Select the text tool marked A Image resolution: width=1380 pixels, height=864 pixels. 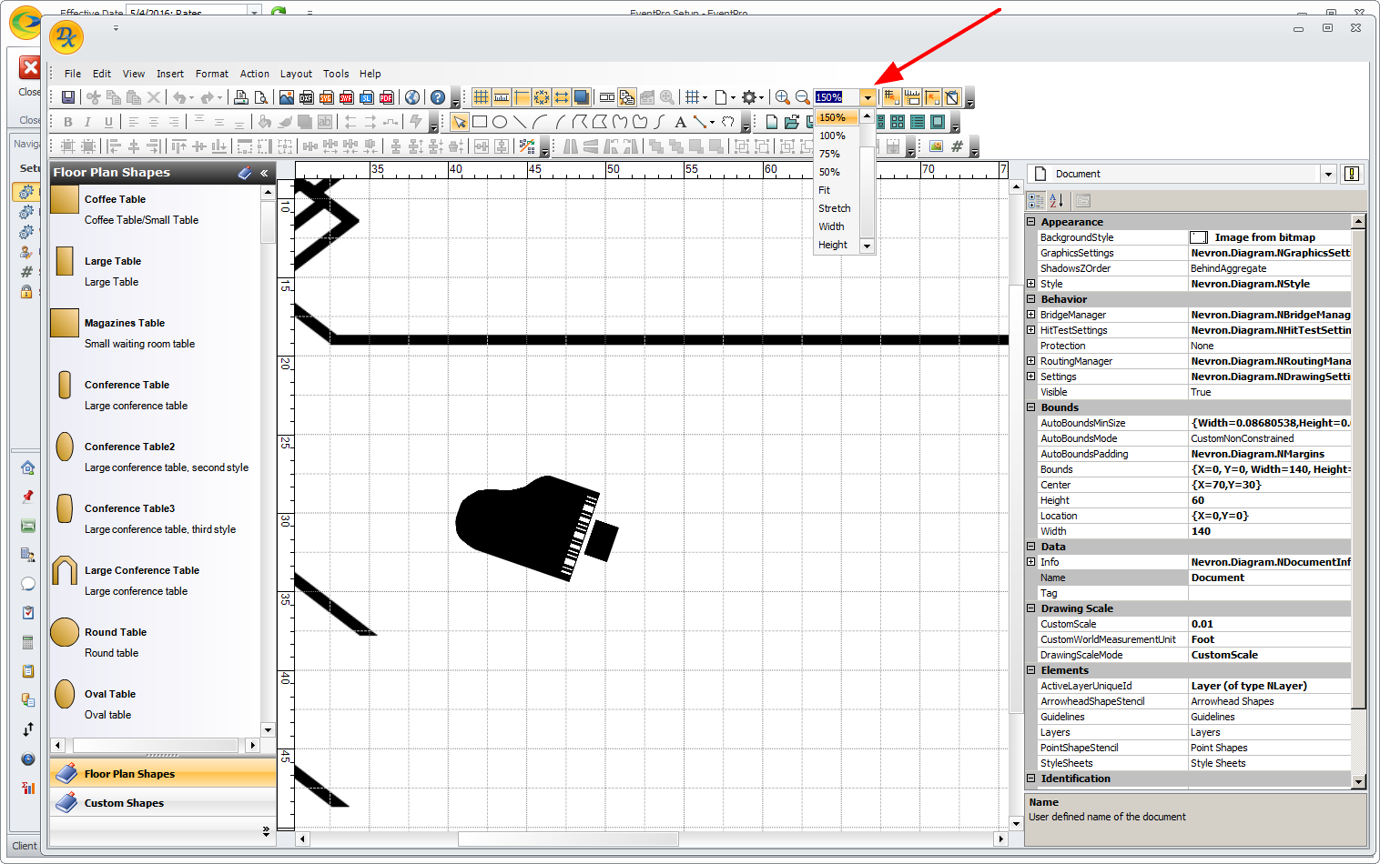point(680,122)
